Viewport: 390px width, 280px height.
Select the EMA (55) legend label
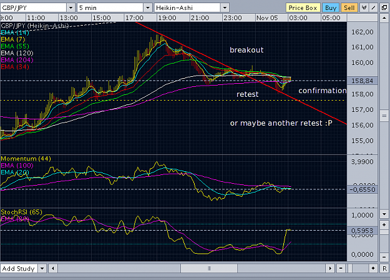15,46
